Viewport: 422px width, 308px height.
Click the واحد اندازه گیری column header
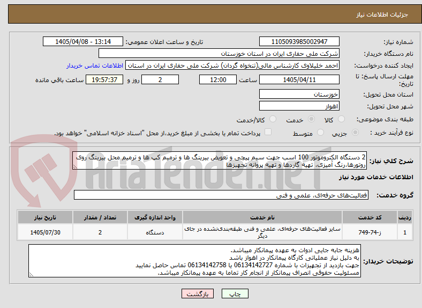click(155, 217)
